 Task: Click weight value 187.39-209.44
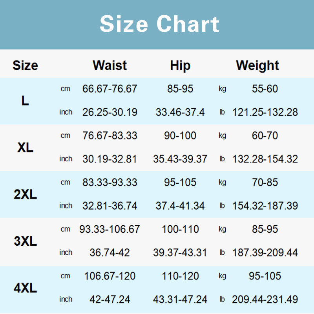(265, 252)
